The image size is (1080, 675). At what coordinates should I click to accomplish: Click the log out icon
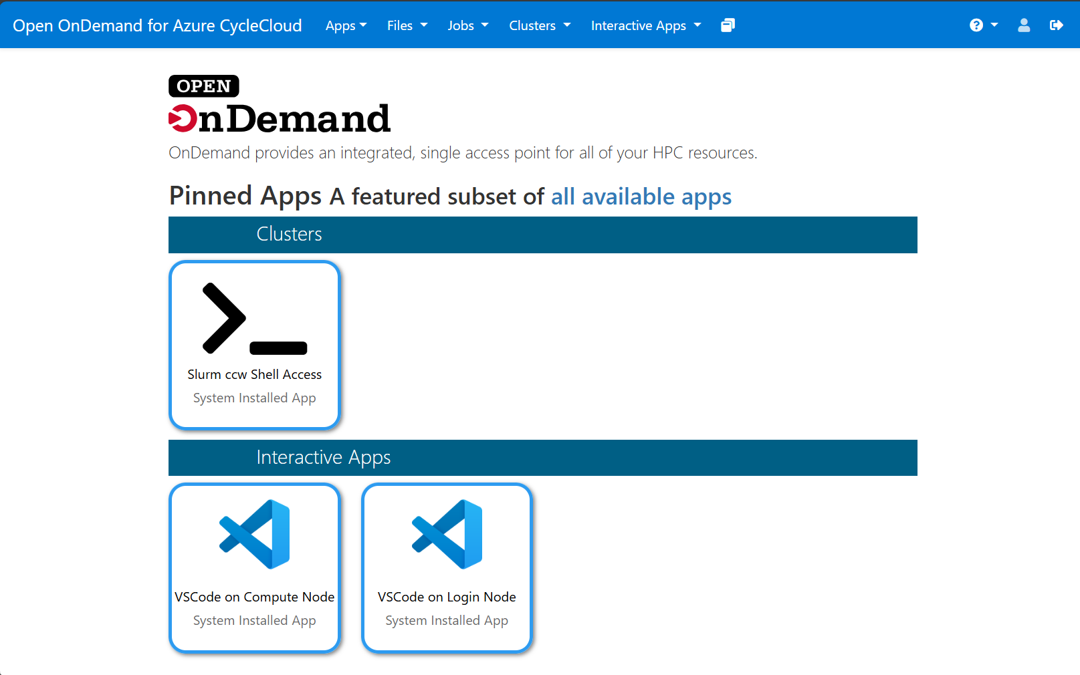point(1057,25)
